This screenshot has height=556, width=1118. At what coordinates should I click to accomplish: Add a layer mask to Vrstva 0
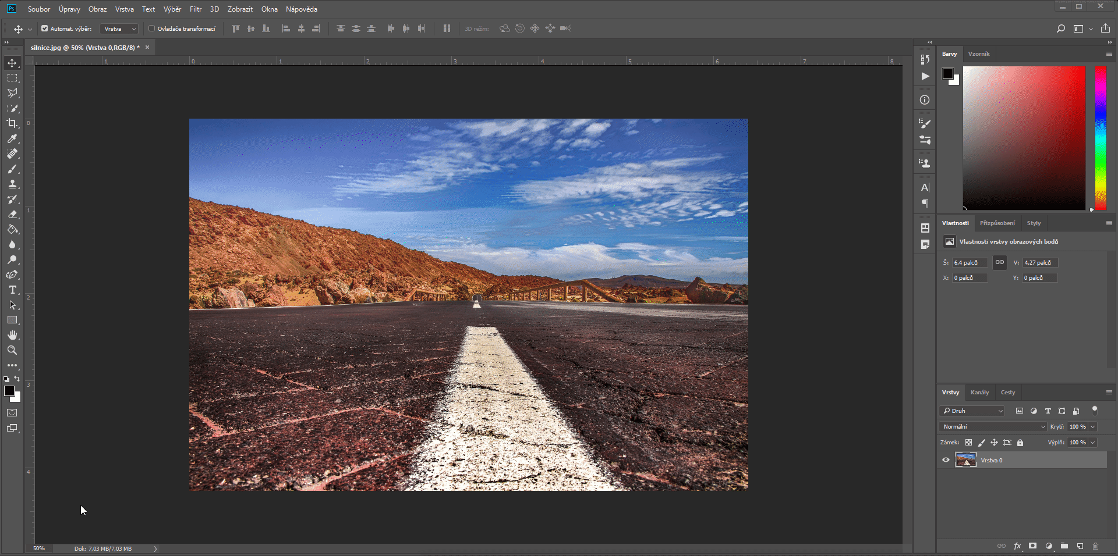click(x=1032, y=546)
